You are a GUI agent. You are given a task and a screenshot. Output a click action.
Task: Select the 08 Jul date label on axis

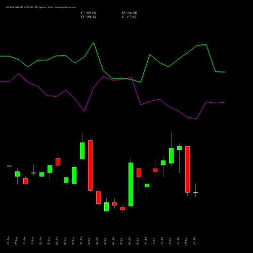pyautogui.click(x=130, y=241)
